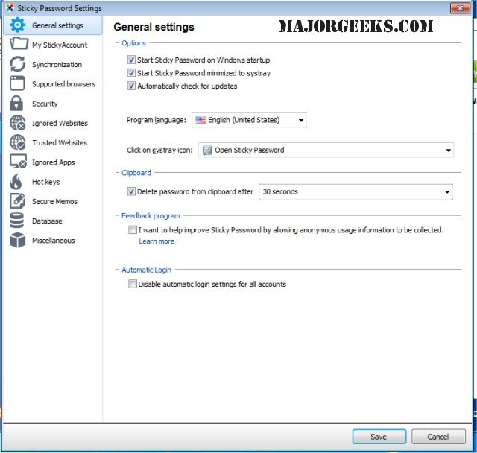Open the 30 seconds clipboard delay dropdown
The width and height of the screenshot is (477, 453).
356,191
